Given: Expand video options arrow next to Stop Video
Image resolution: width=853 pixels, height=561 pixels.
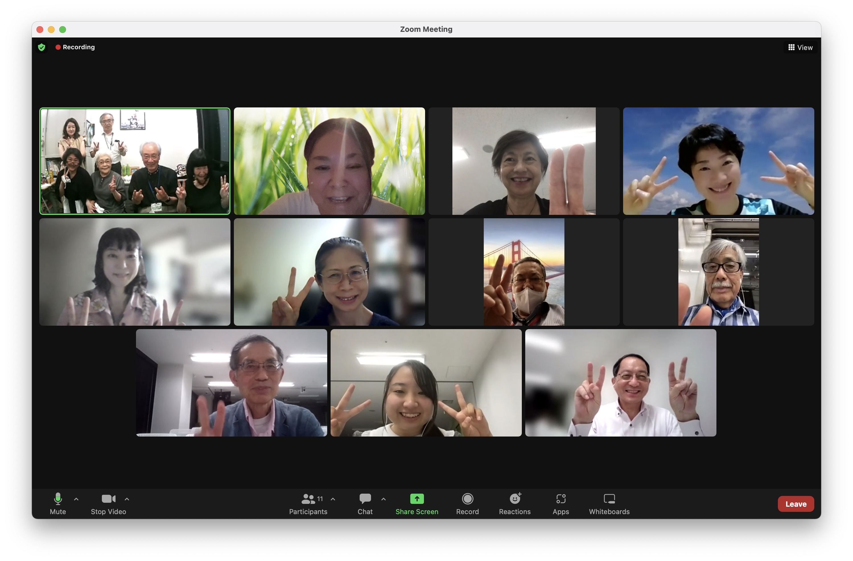Looking at the screenshot, I should click(x=127, y=499).
